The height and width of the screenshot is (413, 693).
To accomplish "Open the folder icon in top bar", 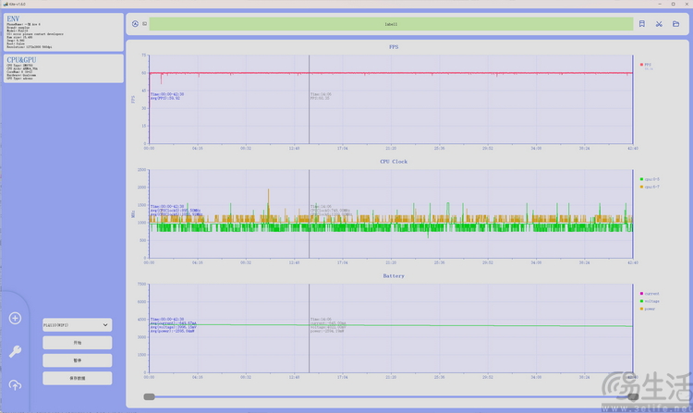I will (x=675, y=24).
